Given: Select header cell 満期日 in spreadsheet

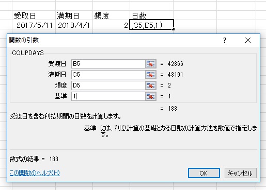Looking at the screenshot, I should [x=74, y=16].
